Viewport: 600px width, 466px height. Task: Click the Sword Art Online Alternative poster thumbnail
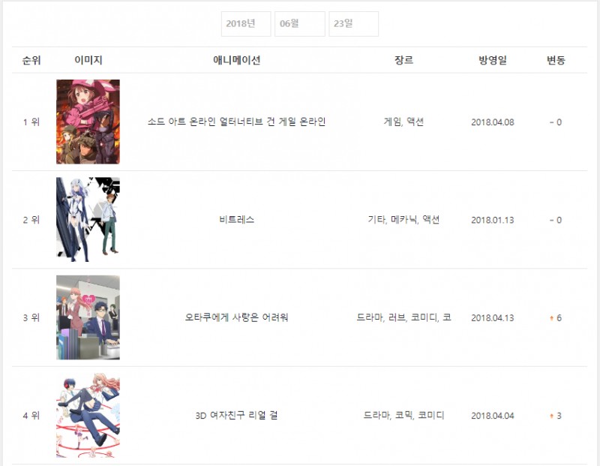[x=88, y=122]
